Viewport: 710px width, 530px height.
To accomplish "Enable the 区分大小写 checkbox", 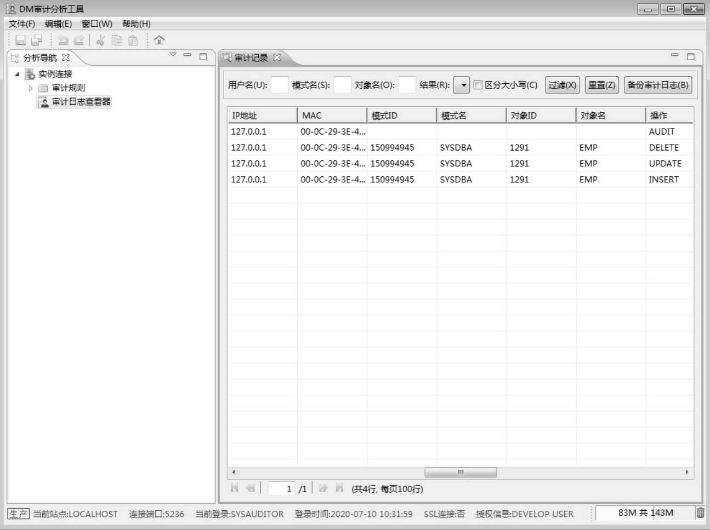I will (478, 85).
